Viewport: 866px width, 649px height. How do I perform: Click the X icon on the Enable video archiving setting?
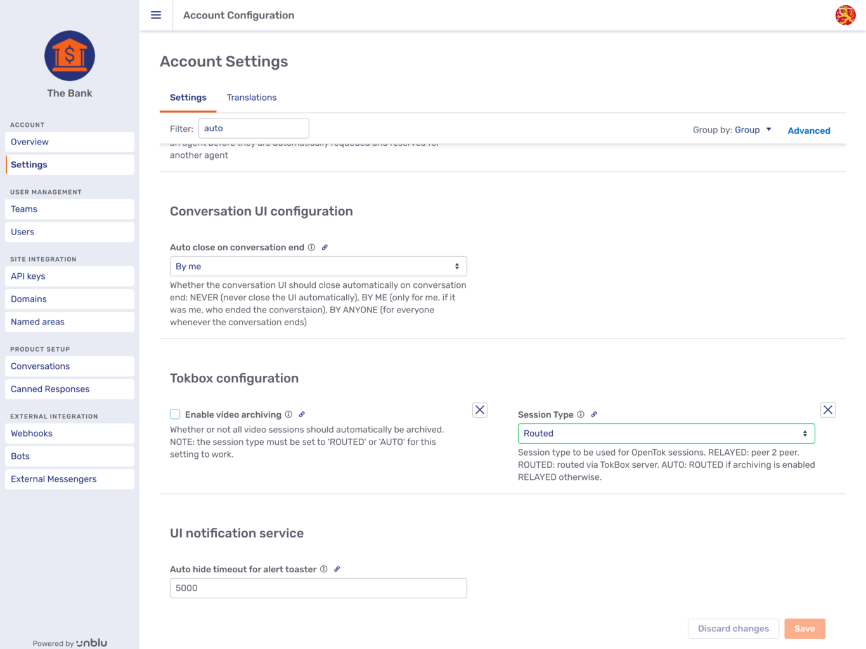tap(480, 409)
